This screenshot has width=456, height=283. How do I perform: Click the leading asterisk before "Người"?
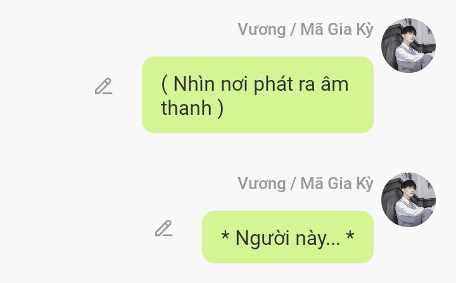click(225, 235)
